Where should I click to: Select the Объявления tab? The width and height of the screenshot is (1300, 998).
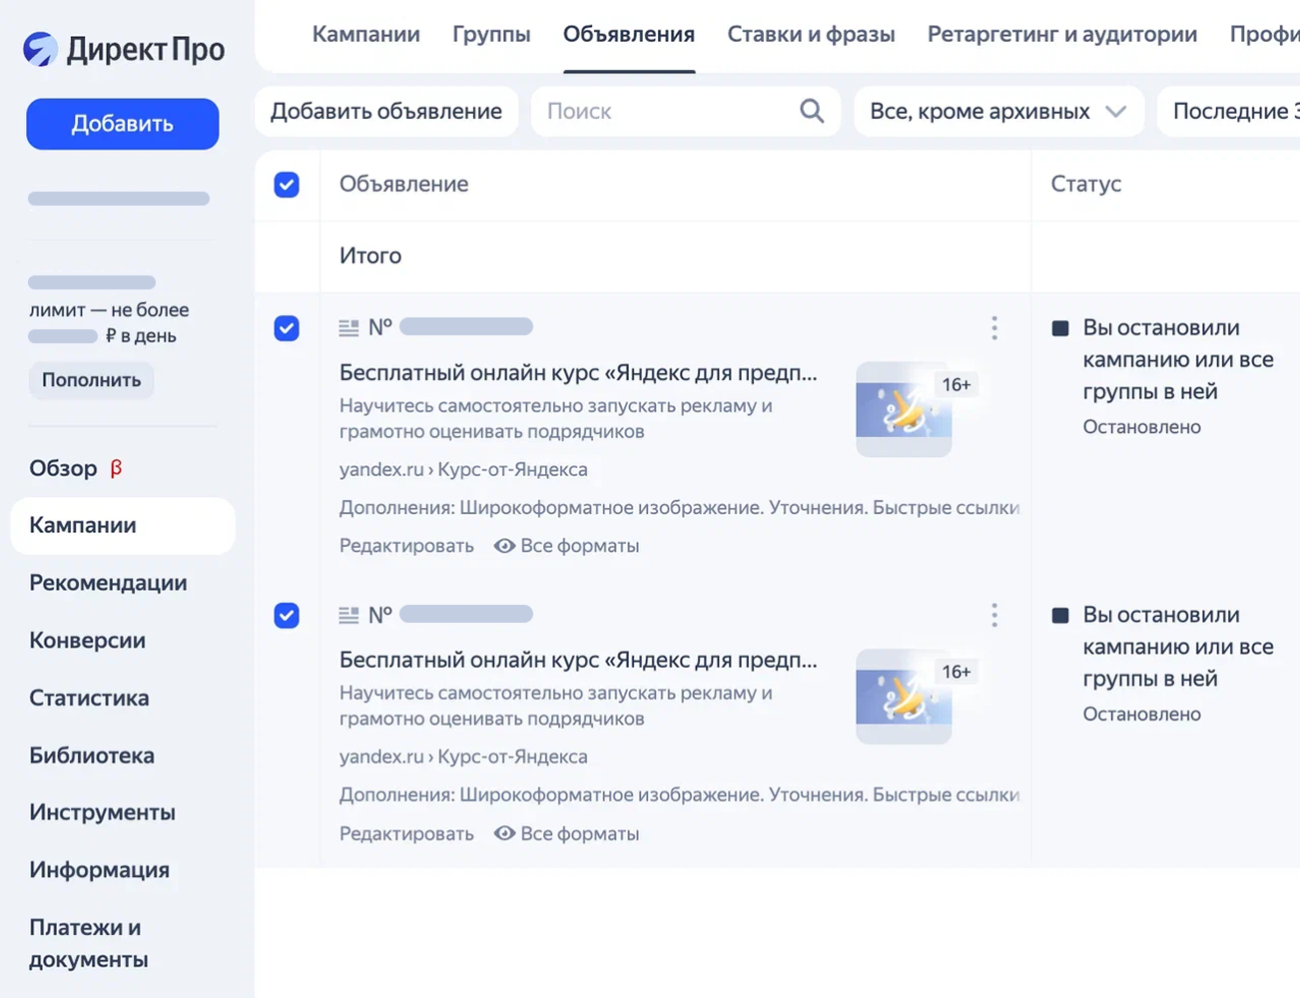coord(629,34)
